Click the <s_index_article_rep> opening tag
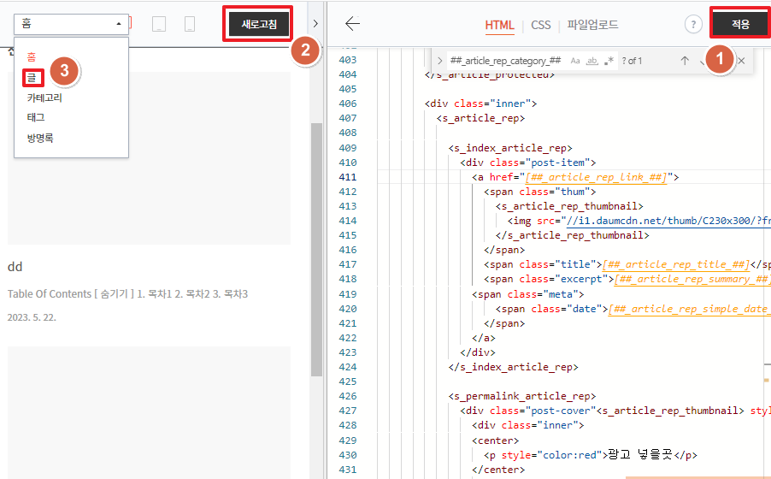The height and width of the screenshot is (479, 771). pos(510,148)
